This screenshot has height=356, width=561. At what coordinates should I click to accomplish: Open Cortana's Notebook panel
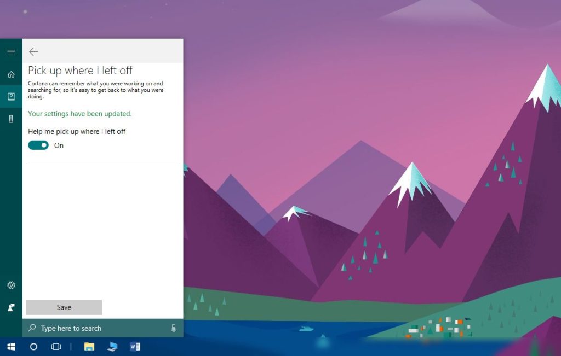pyautogui.click(x=11, y=96)
